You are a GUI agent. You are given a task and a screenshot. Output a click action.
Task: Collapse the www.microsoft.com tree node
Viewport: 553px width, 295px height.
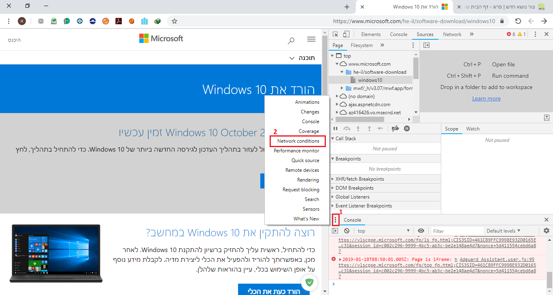click(x=337, y=64)
